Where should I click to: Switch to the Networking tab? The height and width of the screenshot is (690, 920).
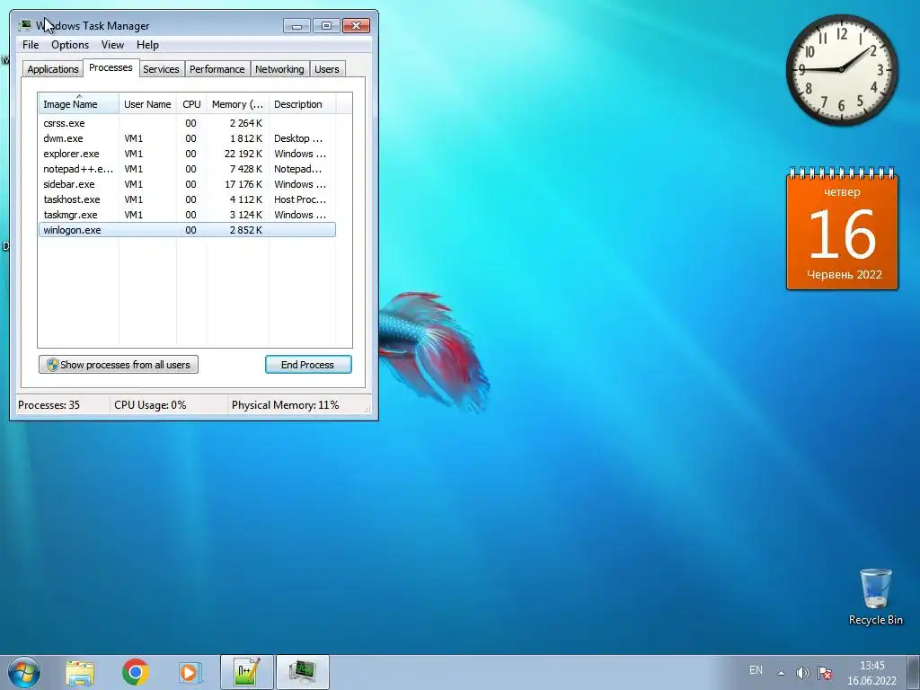pos(279,69)
